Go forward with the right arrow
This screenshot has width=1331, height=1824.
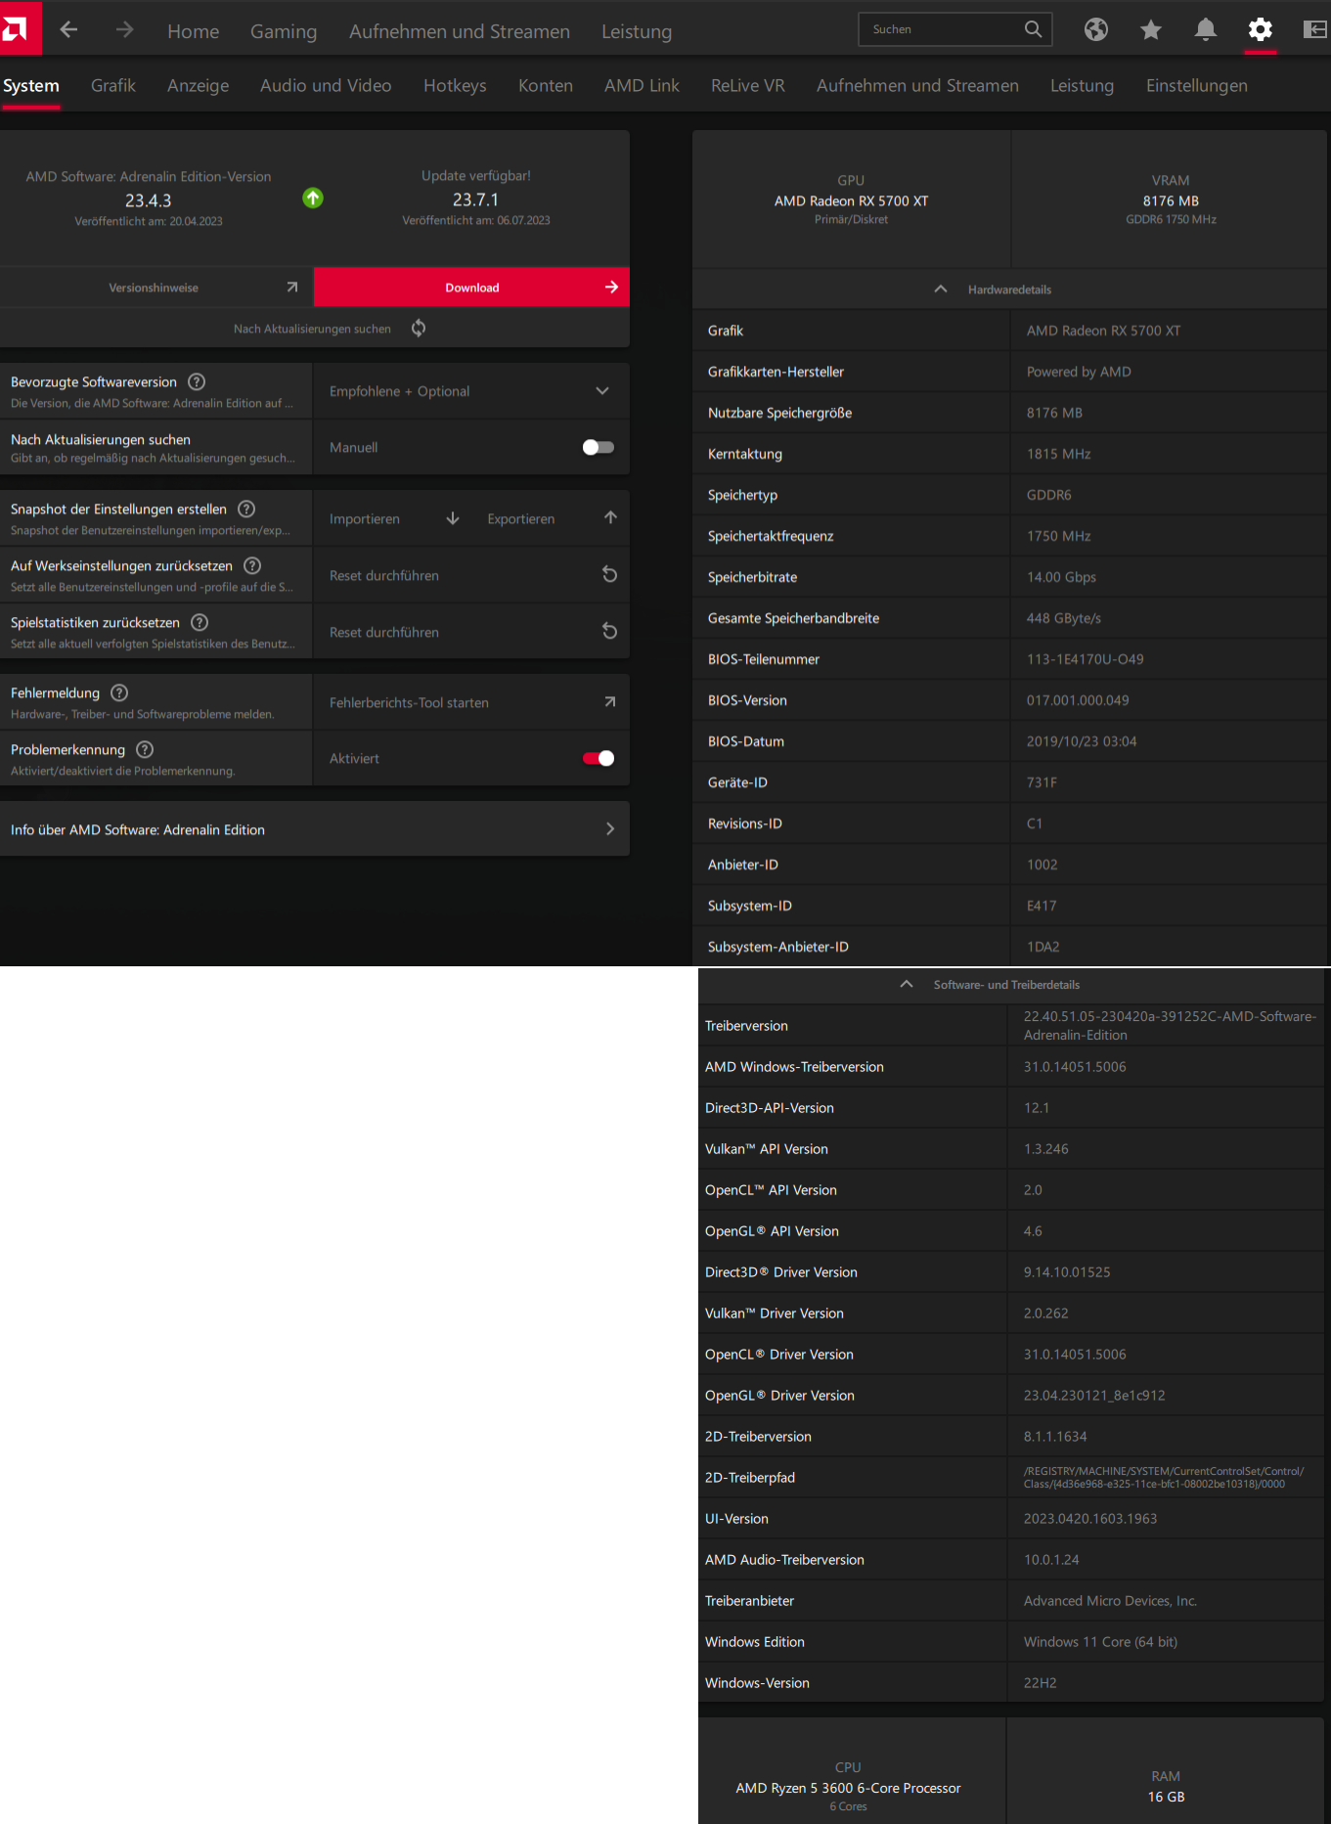(x=124, y=29)
